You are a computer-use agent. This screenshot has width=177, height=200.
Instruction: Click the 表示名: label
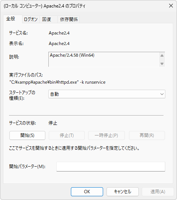(16, 44)
